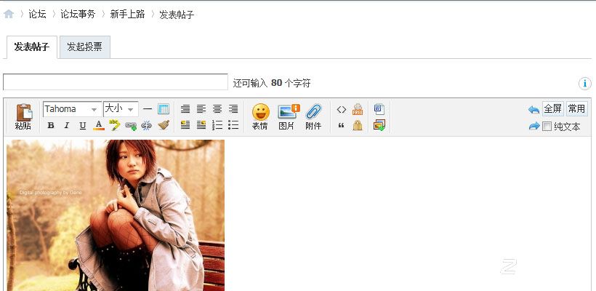Click the download remote images icon
596x291 pixels.
[379, 125]
